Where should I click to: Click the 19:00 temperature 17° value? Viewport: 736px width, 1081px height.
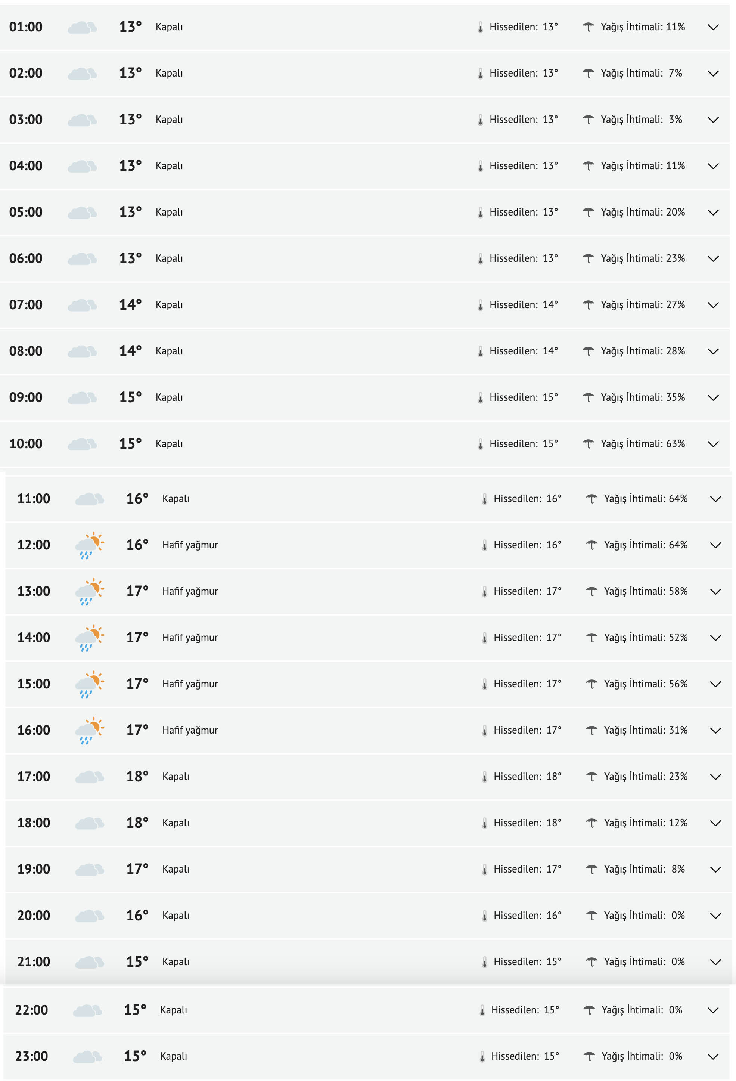click(137, 869)
